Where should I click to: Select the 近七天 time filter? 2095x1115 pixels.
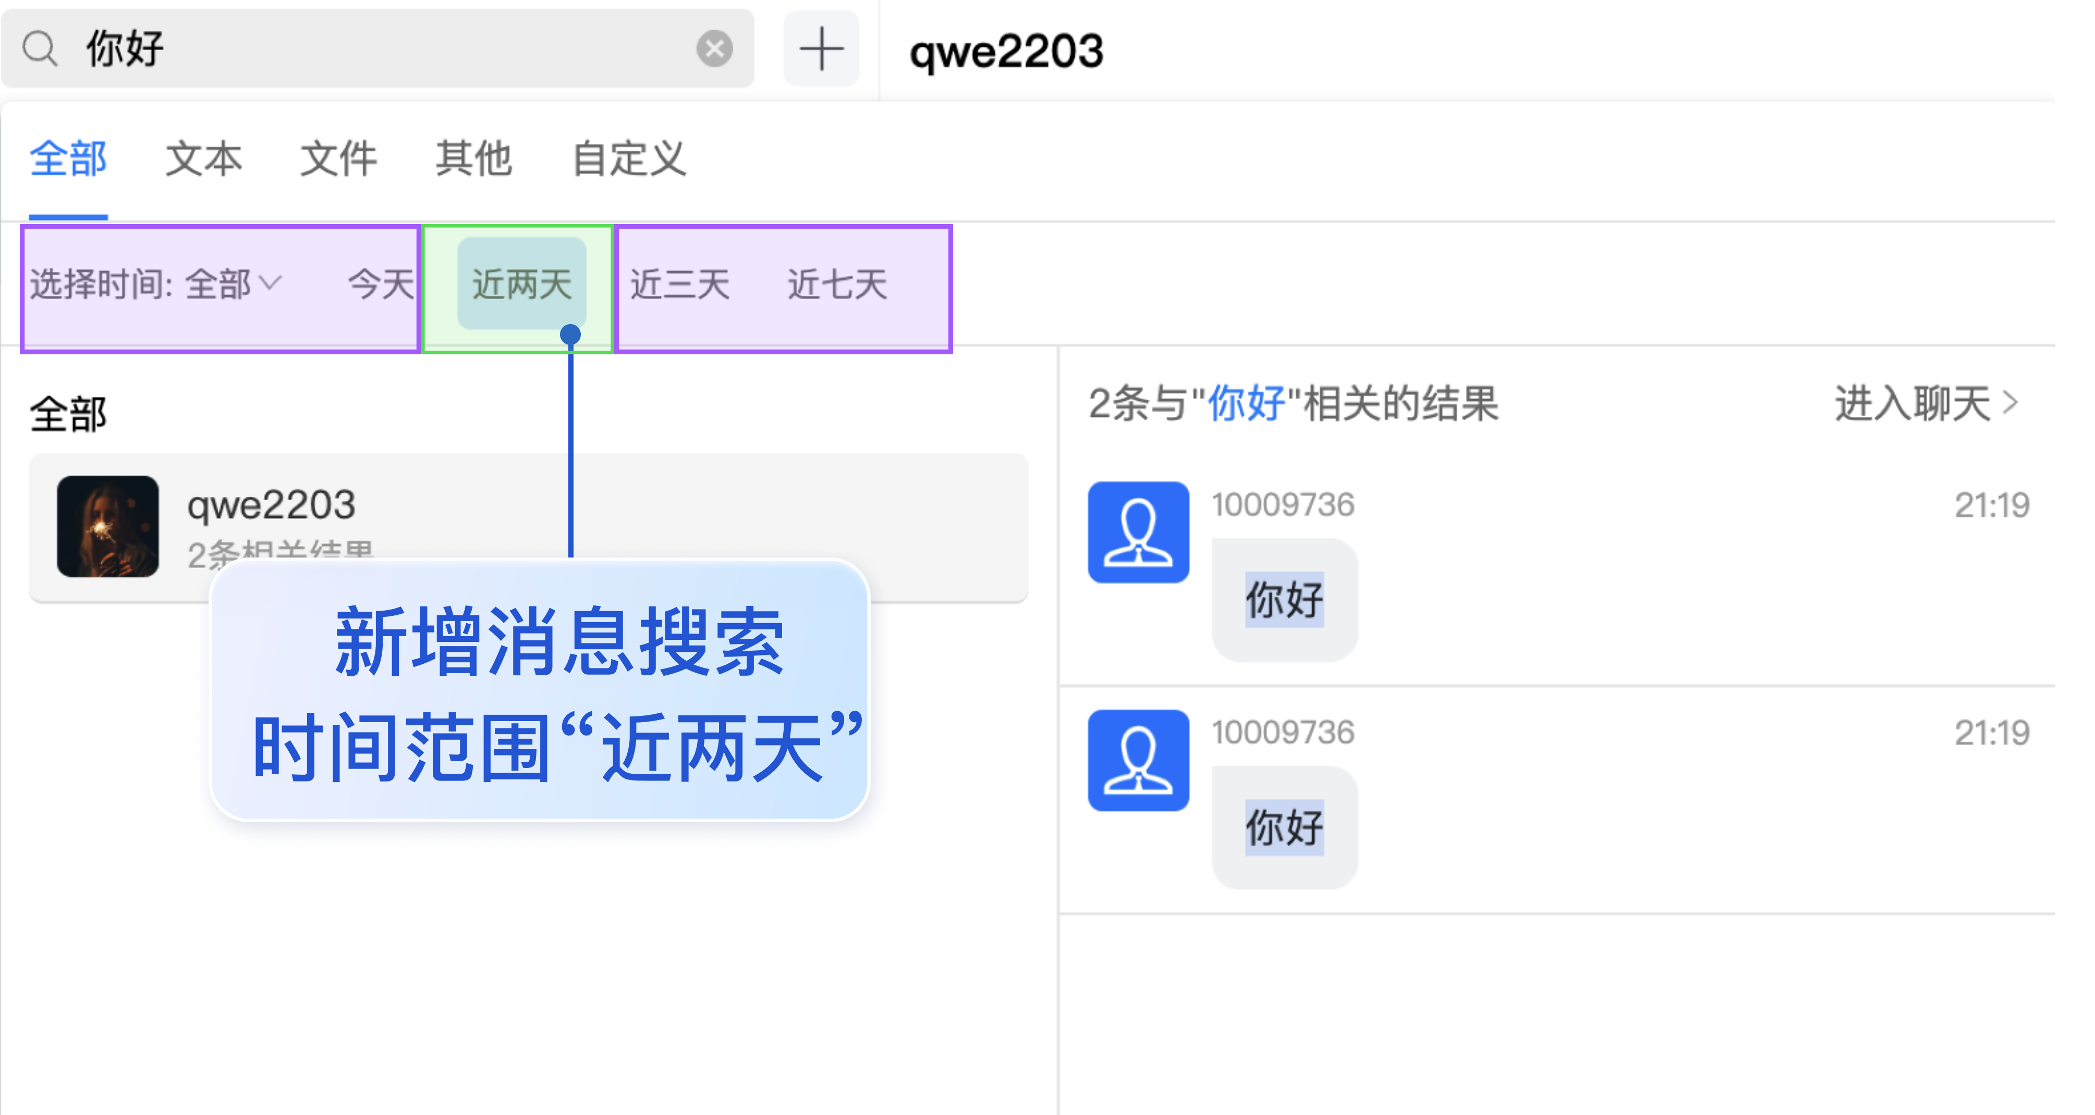tap(837, 284)
